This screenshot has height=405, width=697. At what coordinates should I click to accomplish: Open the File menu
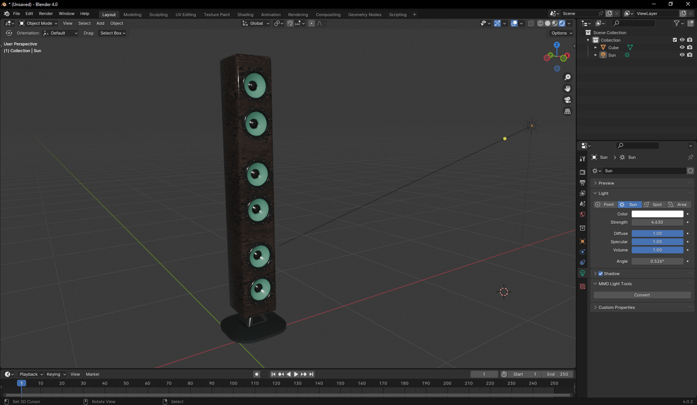pyautogui.click(x=16, y=14)
